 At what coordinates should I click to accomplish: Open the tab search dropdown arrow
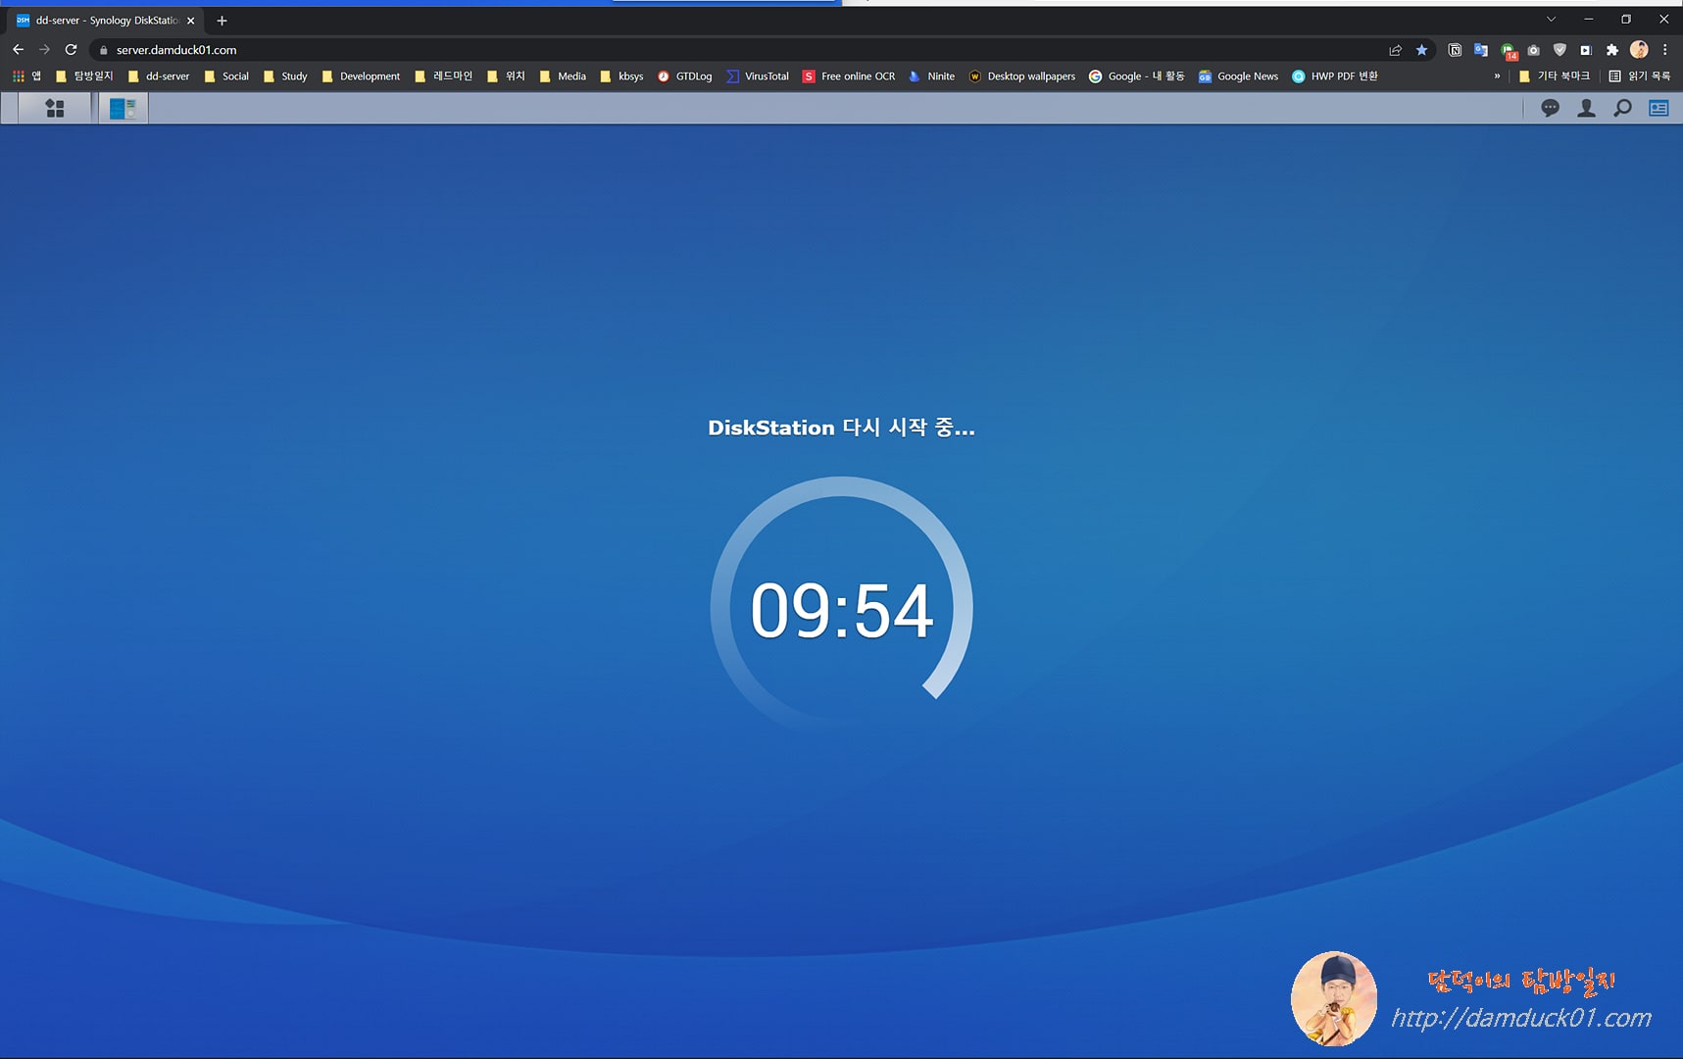(1551, 19)
